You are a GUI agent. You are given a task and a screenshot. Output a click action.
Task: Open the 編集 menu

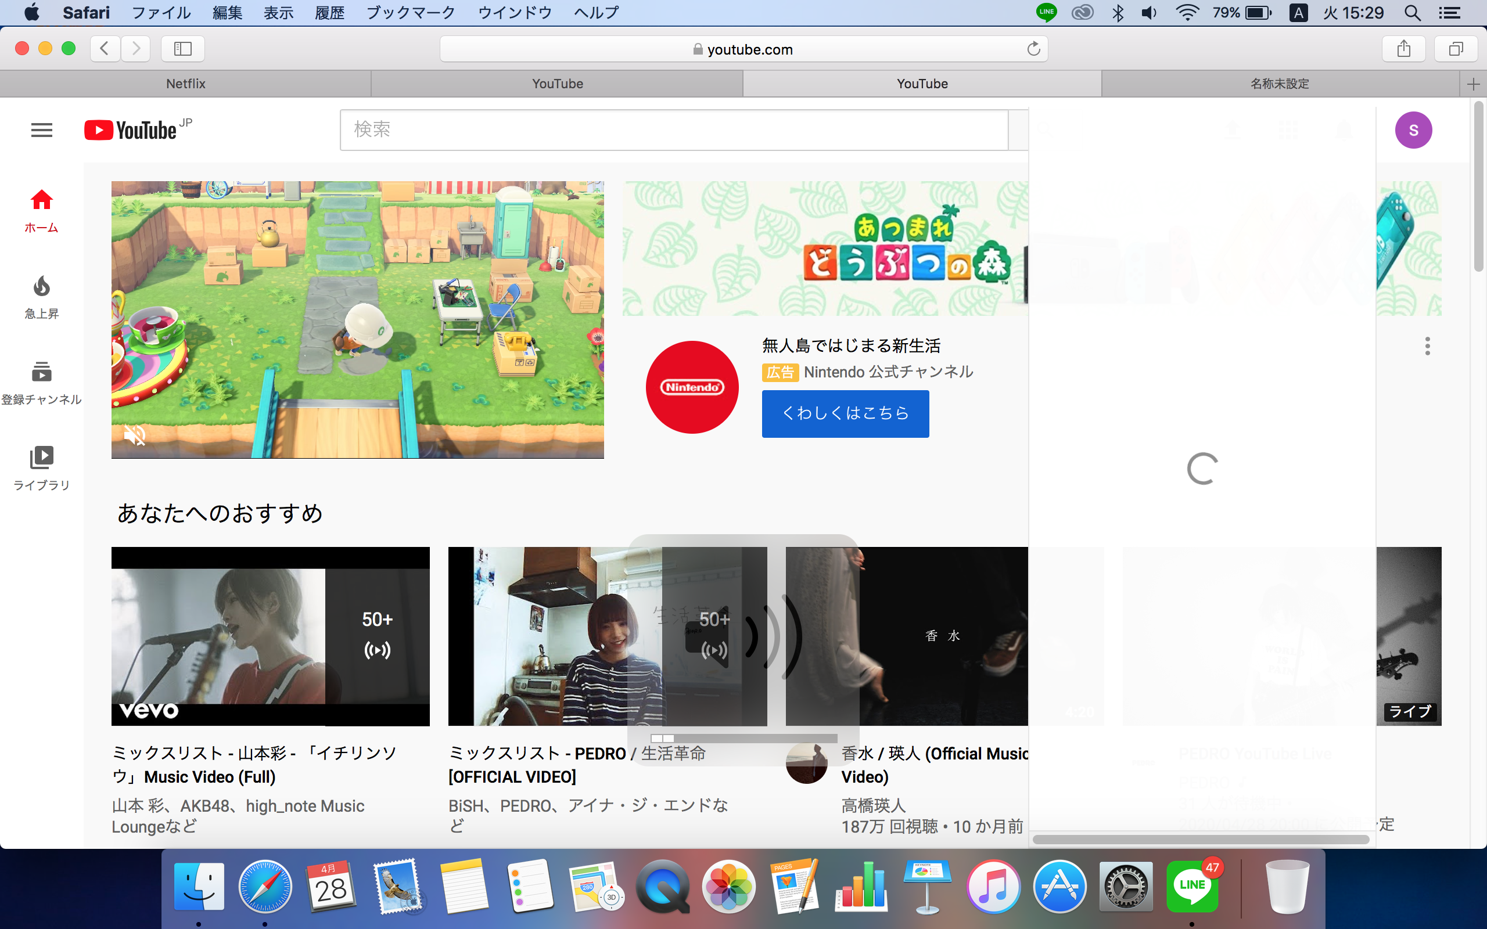227,13
